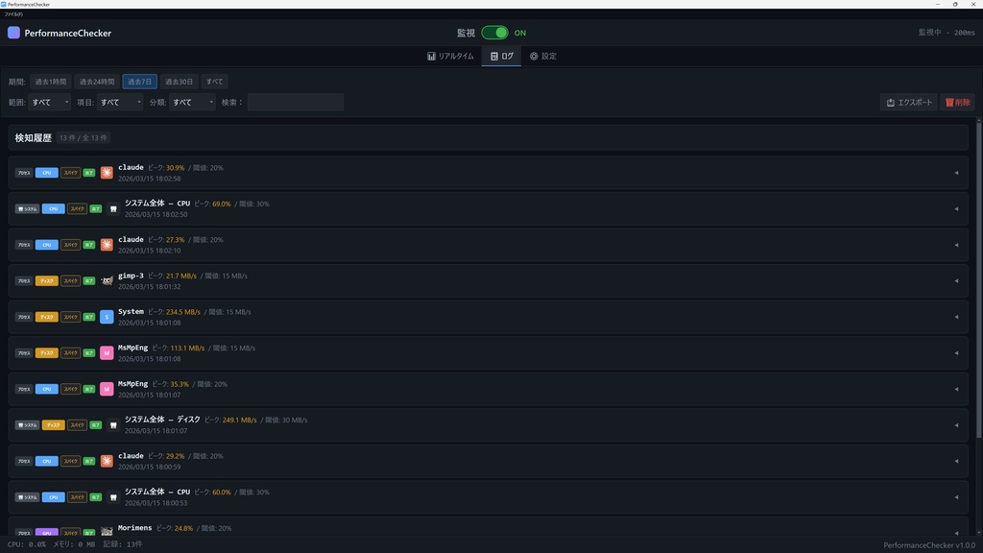The height and width of the screenshot is (553, 983).
Task: Click the claude app icon at 18:00:59
Action: click(107, 461)
